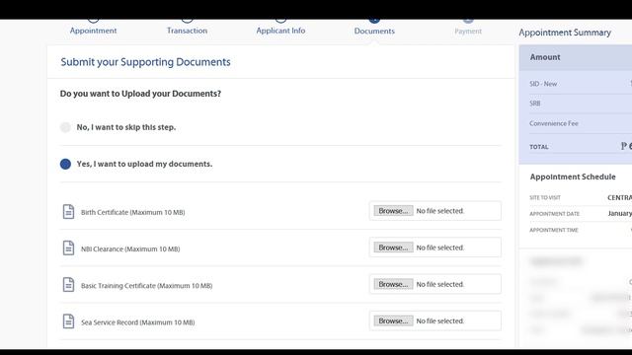Click 'NBI Clearance (Maximum 10 MB)' label
Screen dimensions: 632x355
[130, 248]
